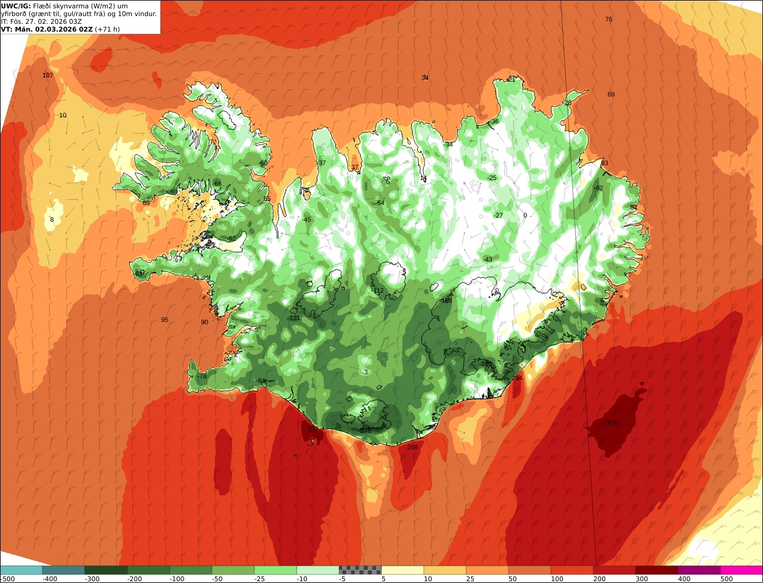This screenshot has width=763, height=583.
Task: Click the "76" value on the map
Action: 609,19
